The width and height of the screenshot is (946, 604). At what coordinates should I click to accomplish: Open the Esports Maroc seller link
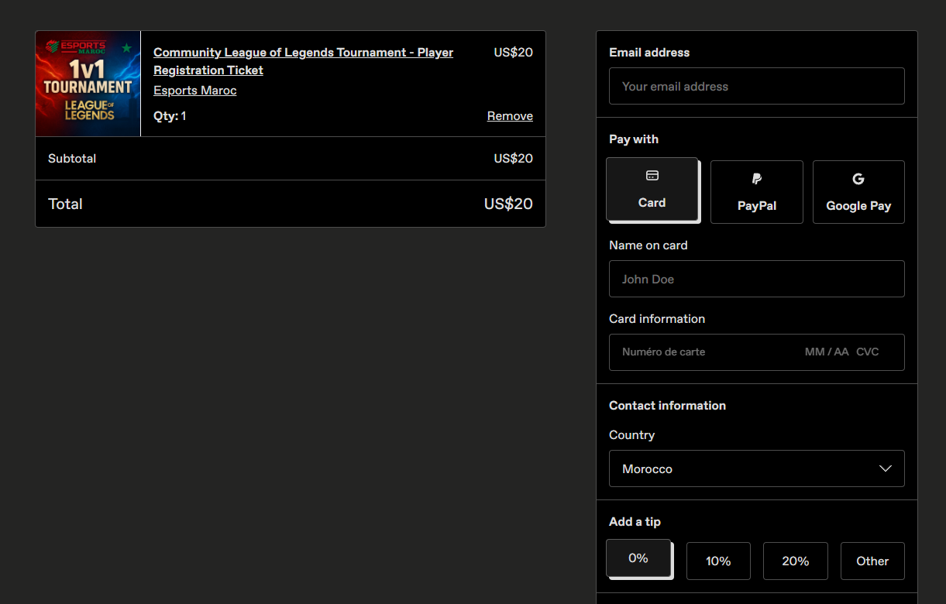pos(195,91)
